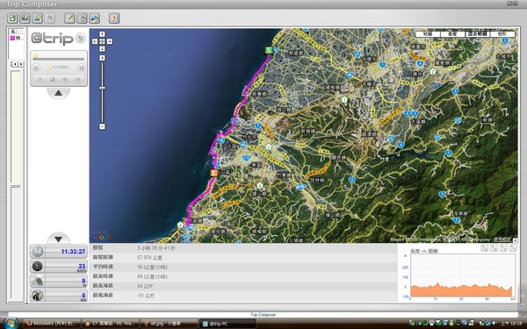Viewport: 527px width, 329px height.
Task: Click the mountain altitude icon
Action: coord(37,281)
